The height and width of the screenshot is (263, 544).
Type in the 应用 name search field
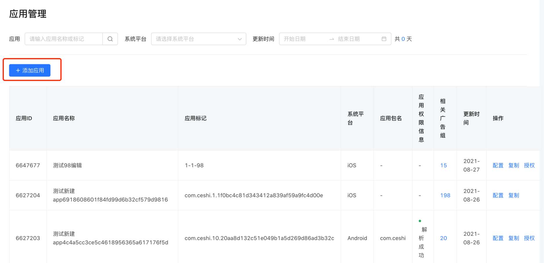(x=64, y=39)
